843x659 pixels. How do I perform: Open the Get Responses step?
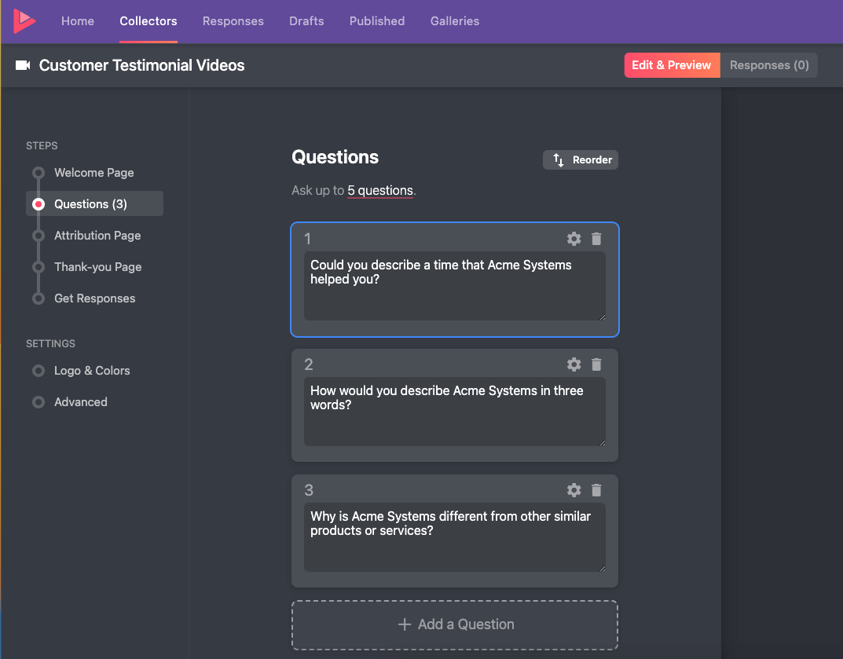pyautogui.click(x=38, y=298)
